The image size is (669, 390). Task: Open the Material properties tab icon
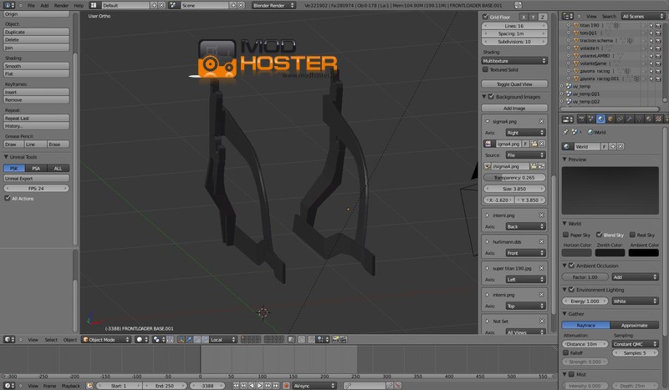(649, 119)
